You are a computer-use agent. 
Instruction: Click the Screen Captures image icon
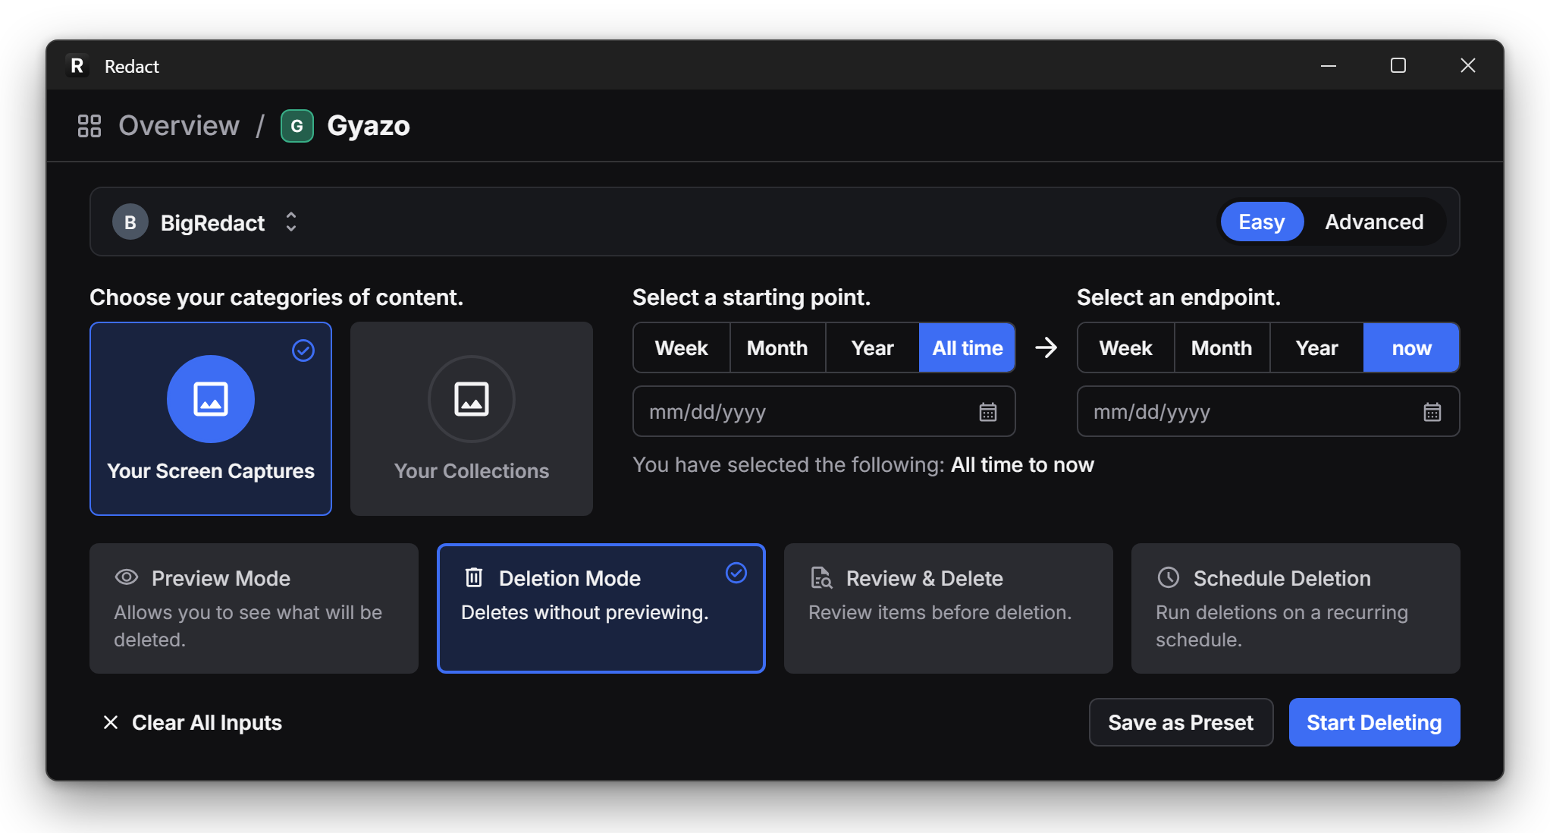tap(211, 399)
